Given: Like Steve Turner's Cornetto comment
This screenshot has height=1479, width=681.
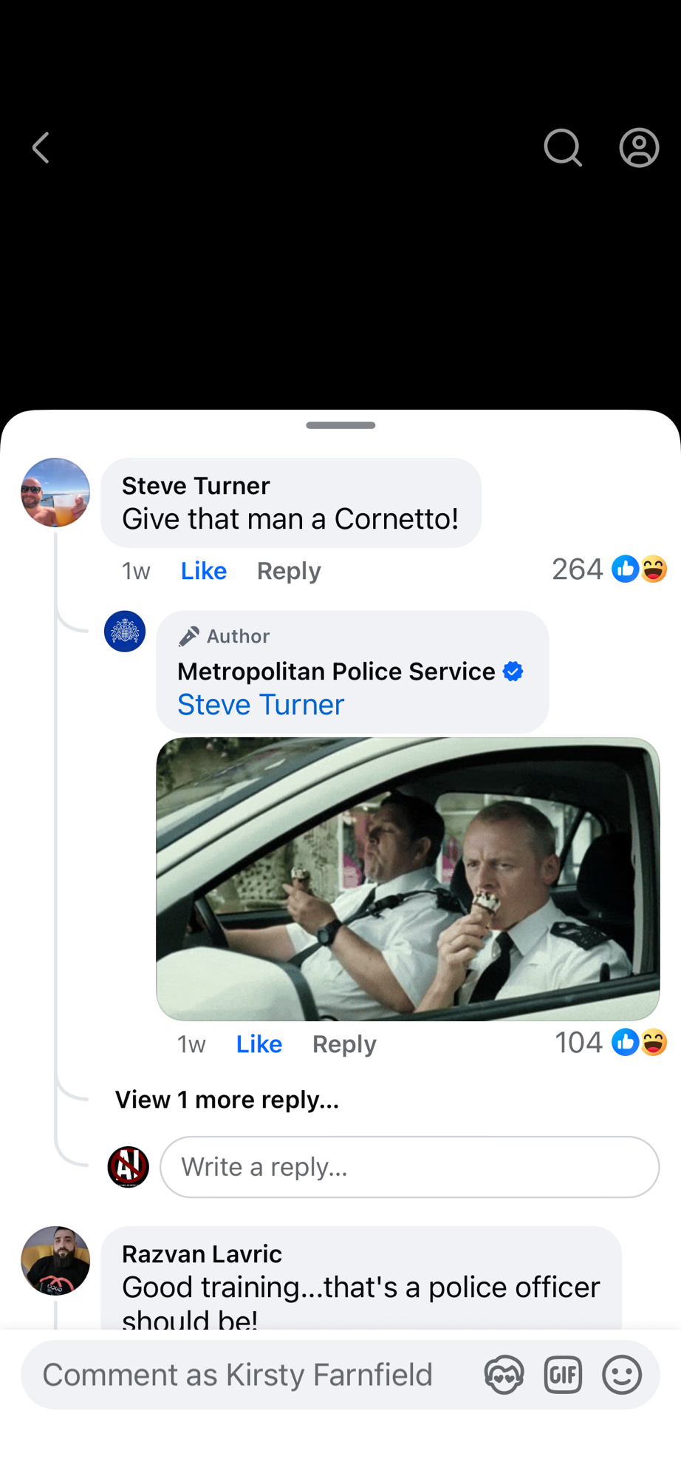Looking at the screenshot, I should click(x=203, y=571).
